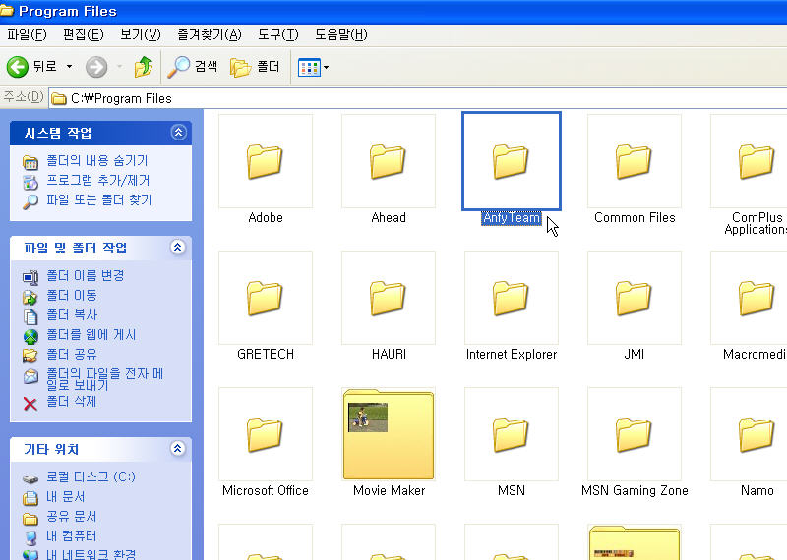Click 폴더 이름 변경 link
Viewport: 787px width, 560px height.
(86, 275)
